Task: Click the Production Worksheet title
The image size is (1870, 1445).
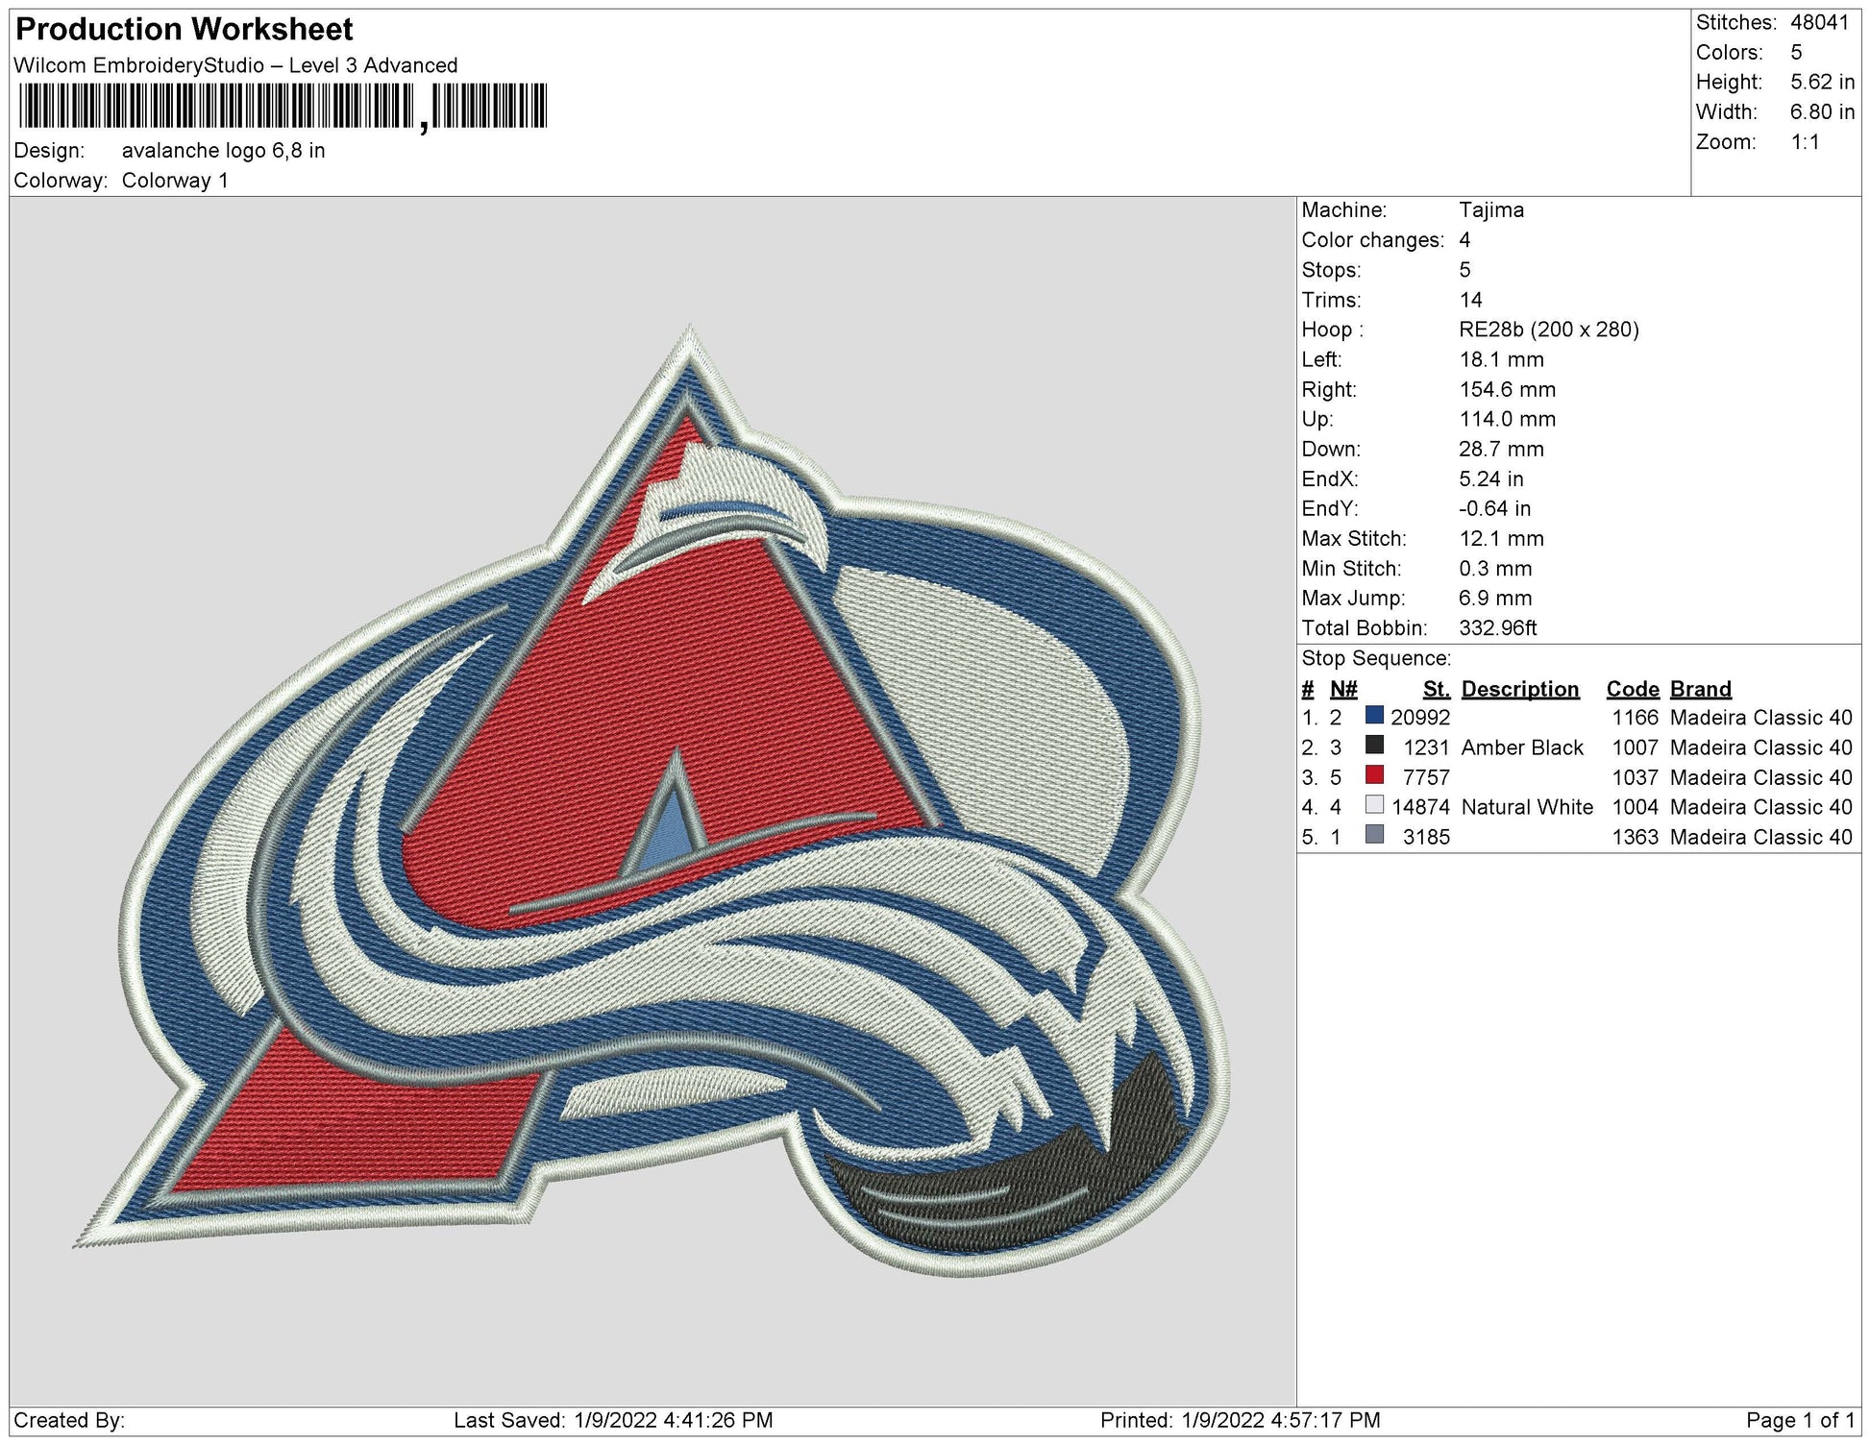Action: coord(185,30)
